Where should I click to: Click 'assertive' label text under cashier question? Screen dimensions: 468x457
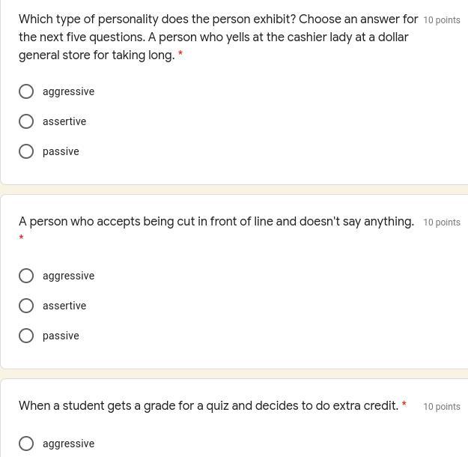[64, 121]
